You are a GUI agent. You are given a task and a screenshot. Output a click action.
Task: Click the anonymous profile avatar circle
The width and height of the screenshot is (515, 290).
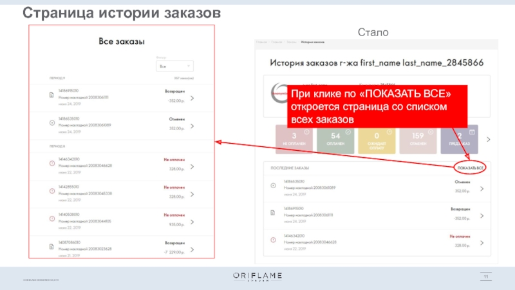[x=279, y=93]
